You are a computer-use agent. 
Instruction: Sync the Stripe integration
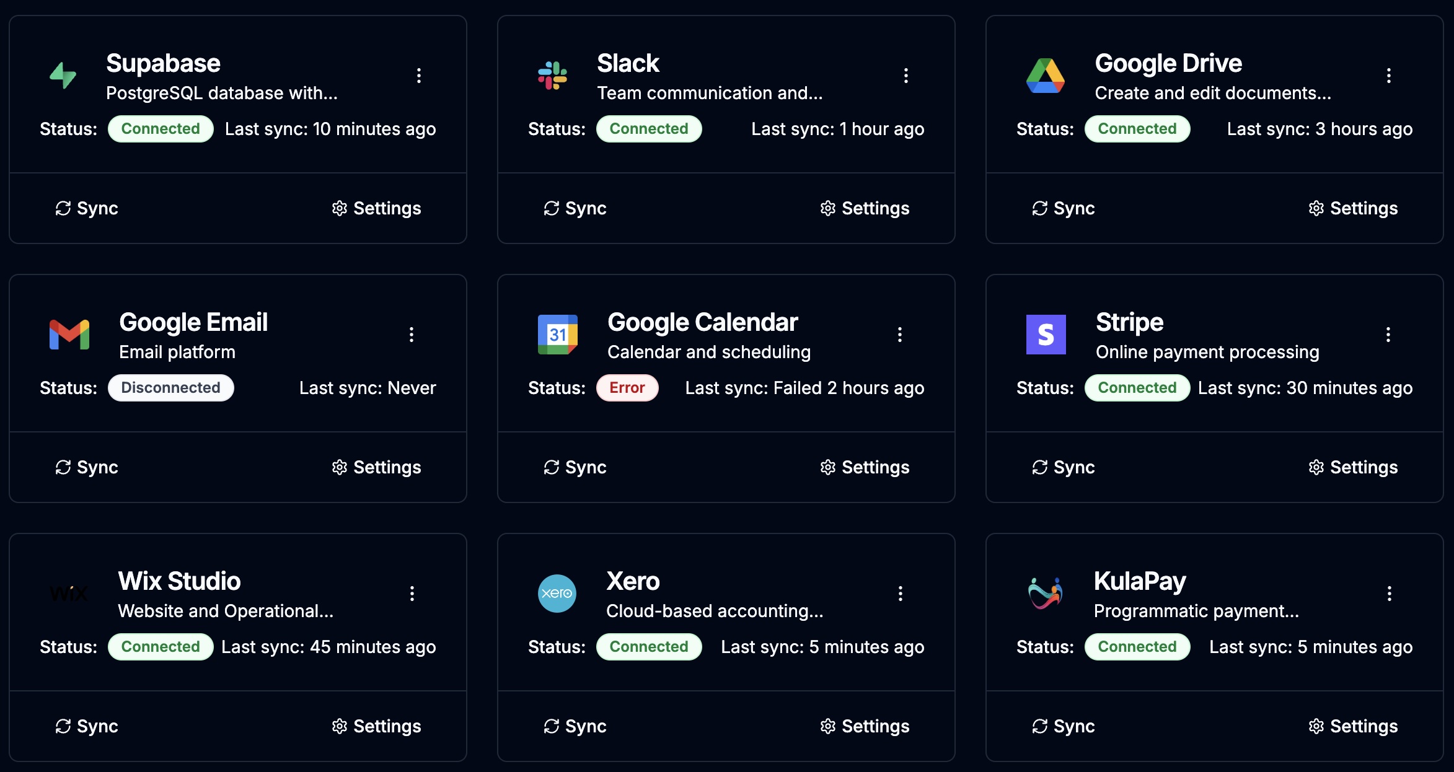coord(1064,467)
